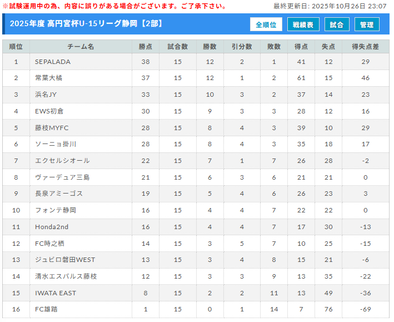394x322 pixels.
Task: Click the 試合数 column header
Action: pyautogui.click(x=177, y=47)
